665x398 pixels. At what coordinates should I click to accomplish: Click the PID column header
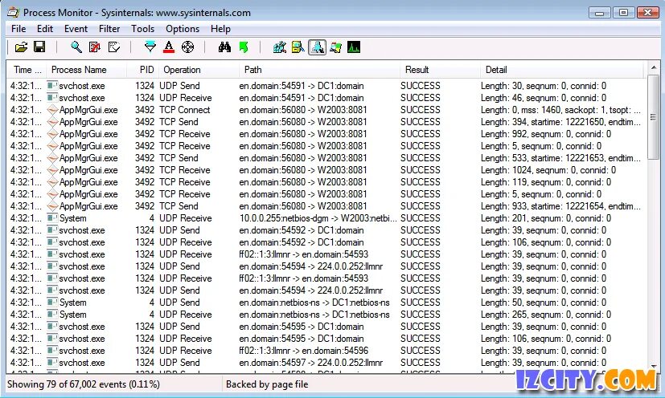[143, 70]
